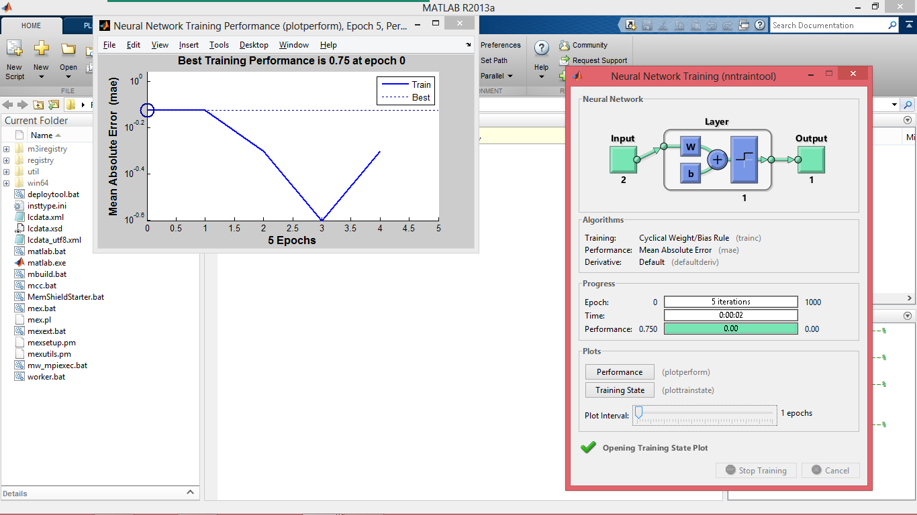Expand the util folder in Current Folder
Screen dimensions: 917x515
pyautogui.click(x=7, y=171)
